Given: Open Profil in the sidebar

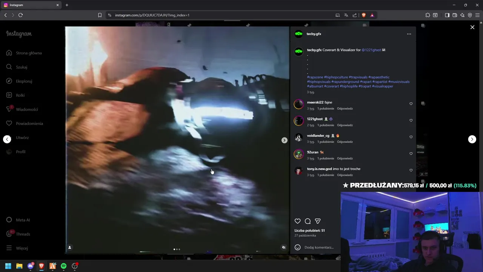Looking at the screenshot, I should 16,151.
